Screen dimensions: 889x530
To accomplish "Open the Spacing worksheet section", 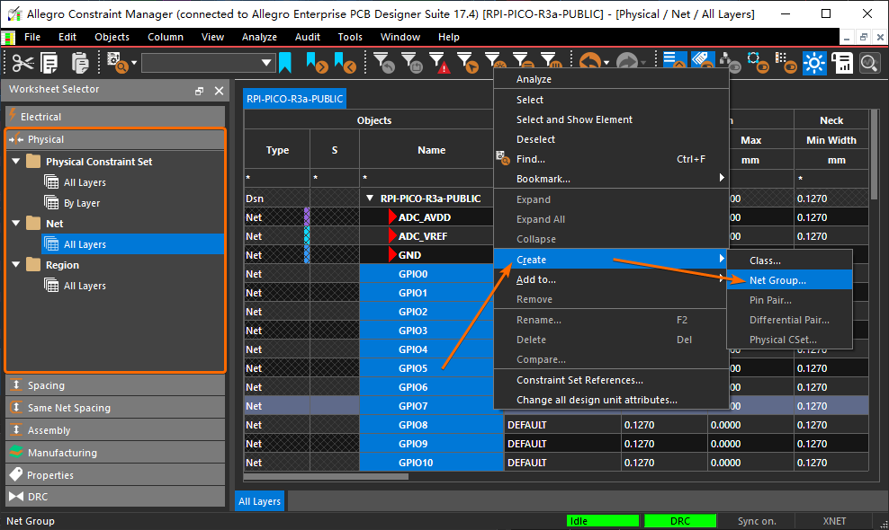I will pos(46,385).
